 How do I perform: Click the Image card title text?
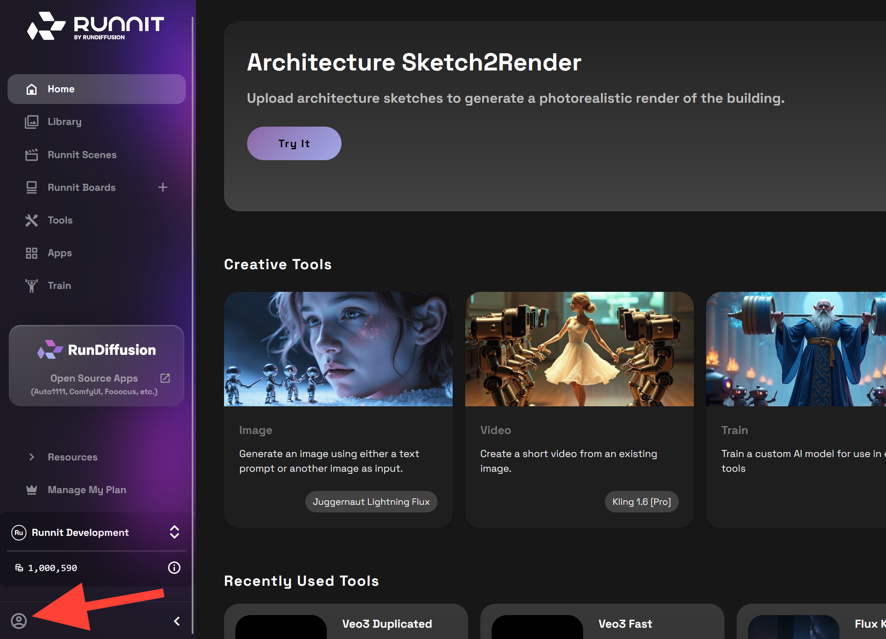(256, 430)
